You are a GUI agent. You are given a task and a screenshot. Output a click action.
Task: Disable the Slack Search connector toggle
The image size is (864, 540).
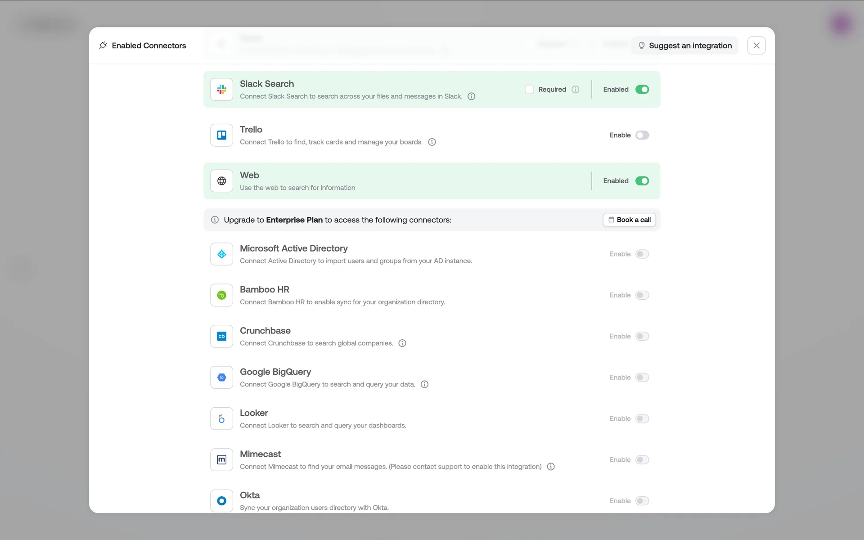(x=642, y=90)
